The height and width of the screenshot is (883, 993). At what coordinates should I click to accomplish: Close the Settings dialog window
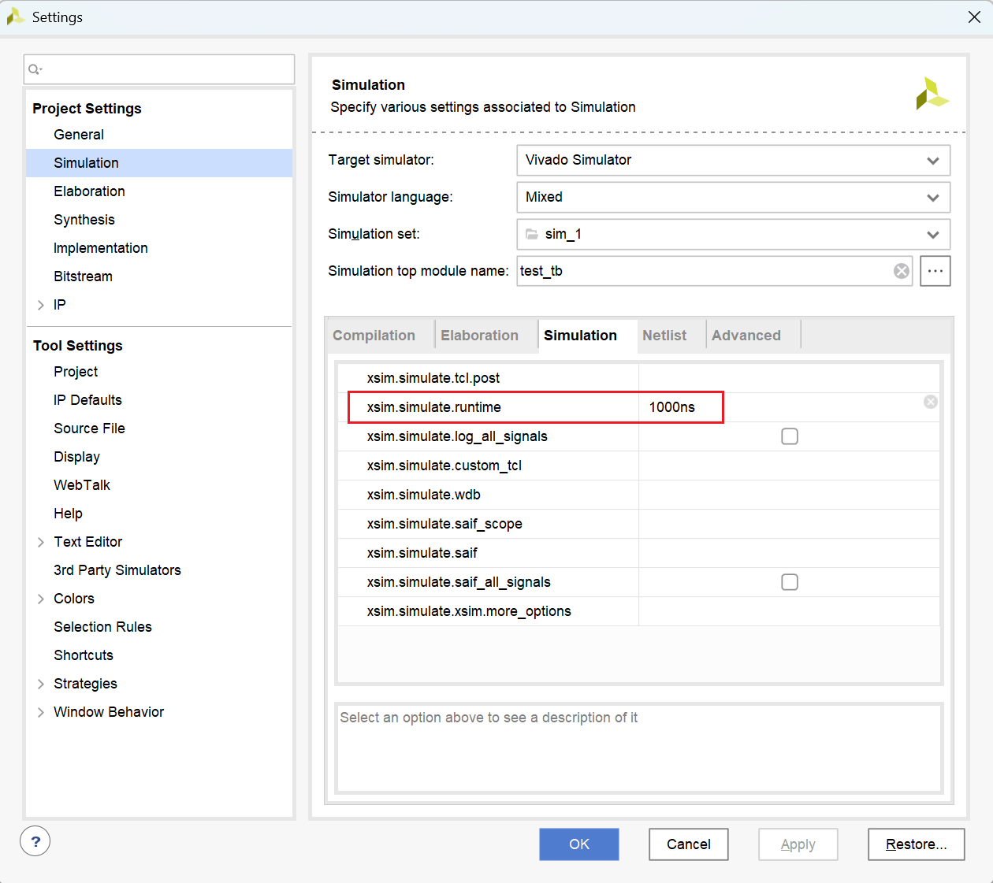coord(974,17)
